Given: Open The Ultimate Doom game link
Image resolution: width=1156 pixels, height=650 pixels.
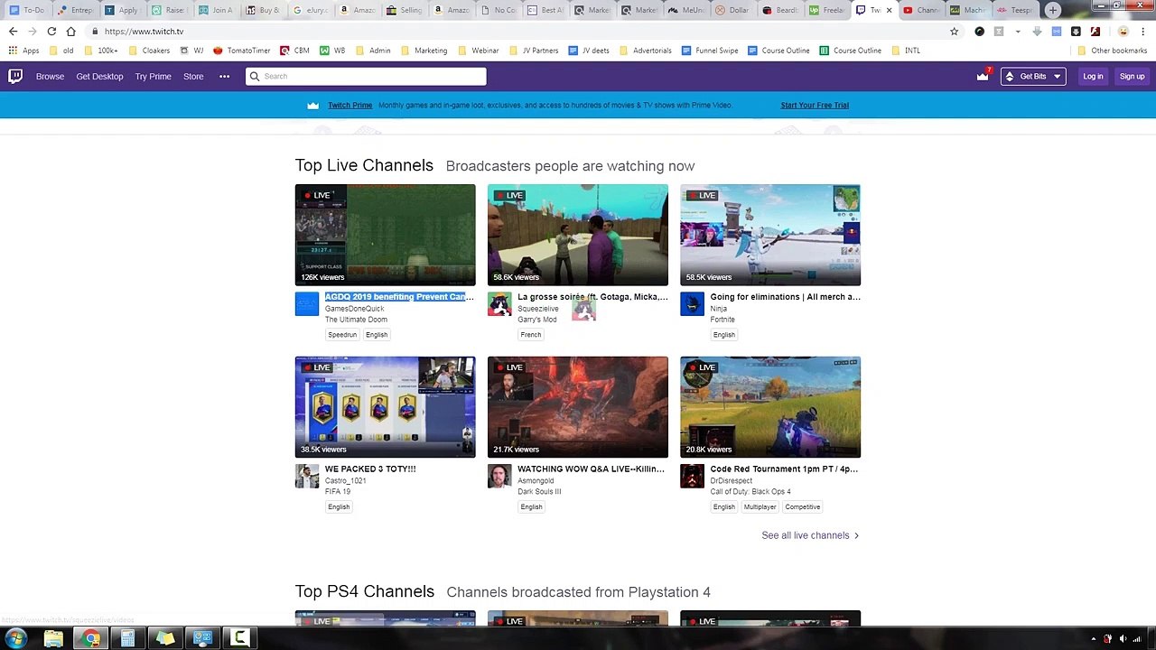Looking at the screenshot, I should (356, 320).
